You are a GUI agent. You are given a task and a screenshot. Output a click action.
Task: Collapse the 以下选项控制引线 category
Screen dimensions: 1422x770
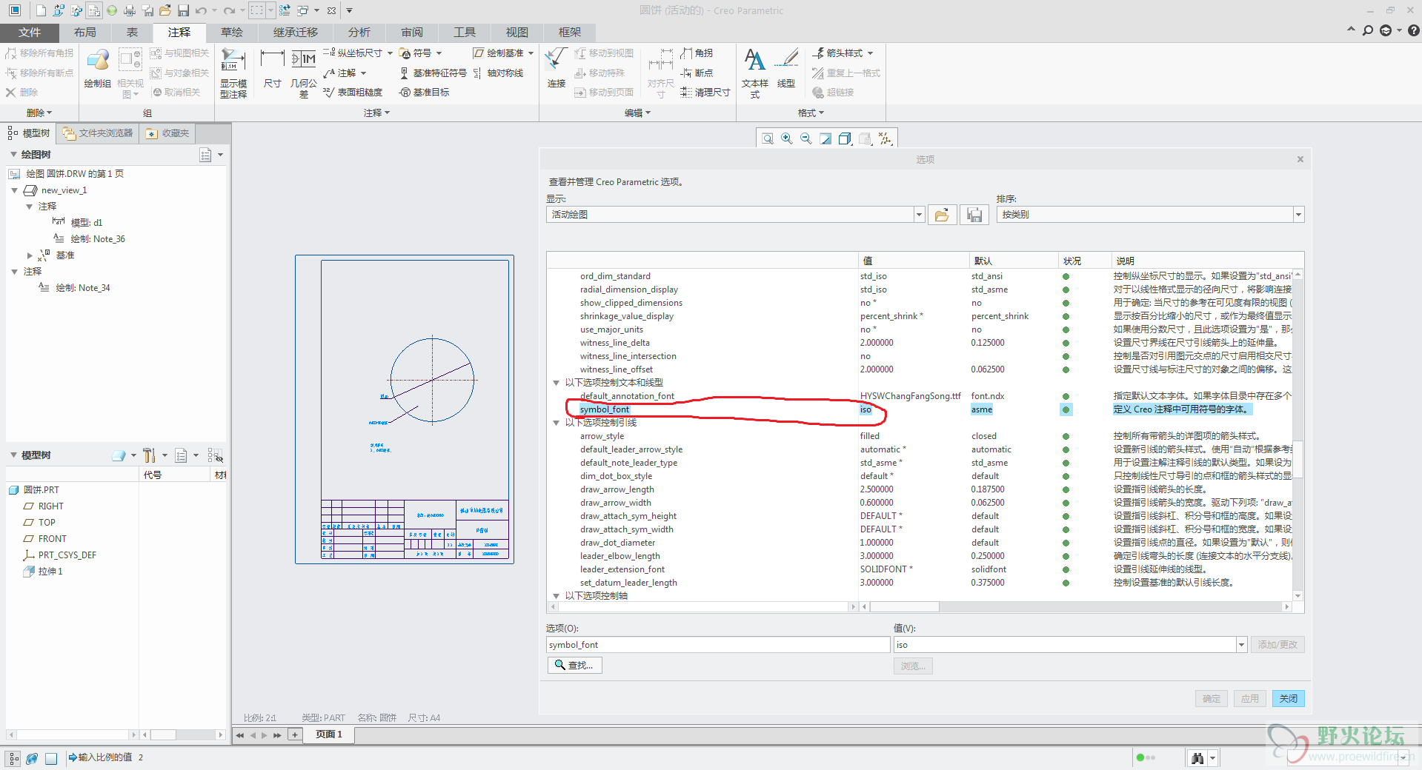click(556, 423)
